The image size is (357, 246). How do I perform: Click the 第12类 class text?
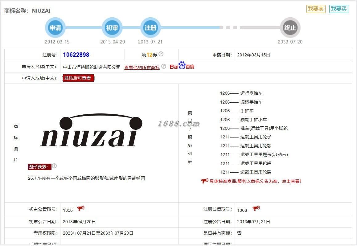[x=149, y=55]
